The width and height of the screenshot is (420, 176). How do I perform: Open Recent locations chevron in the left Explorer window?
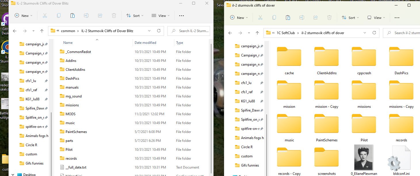click(x=33, y=31)
